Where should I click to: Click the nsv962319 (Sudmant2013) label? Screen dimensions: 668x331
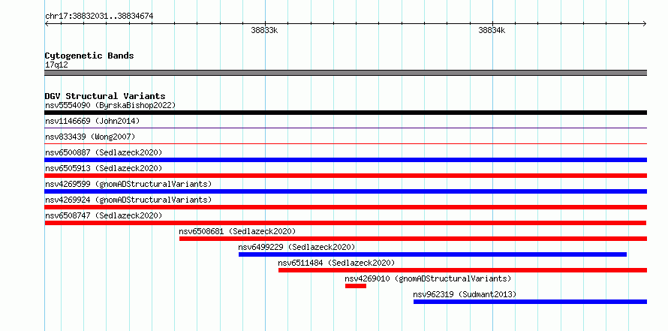point(465,294)
